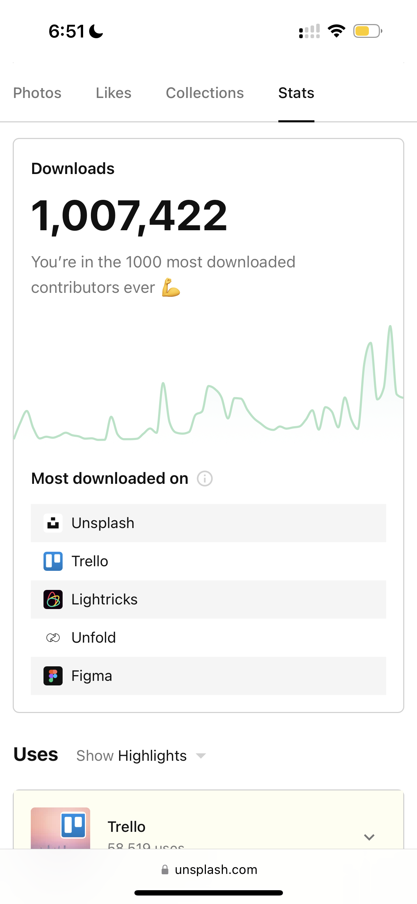417x904 pixels.
Task: Tap the Wi-Fi status icon
Action: 336,31
